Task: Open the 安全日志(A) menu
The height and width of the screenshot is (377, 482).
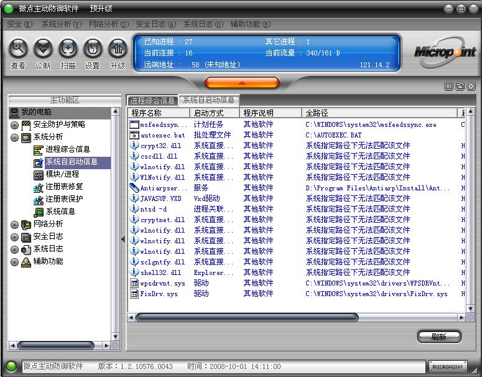Action: coord(156,24)
